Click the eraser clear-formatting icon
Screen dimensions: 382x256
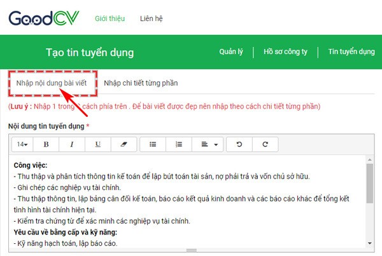coord(124,144)
